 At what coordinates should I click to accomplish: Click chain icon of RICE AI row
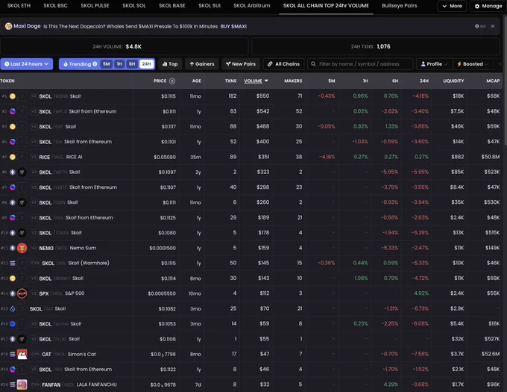[12, 157]
